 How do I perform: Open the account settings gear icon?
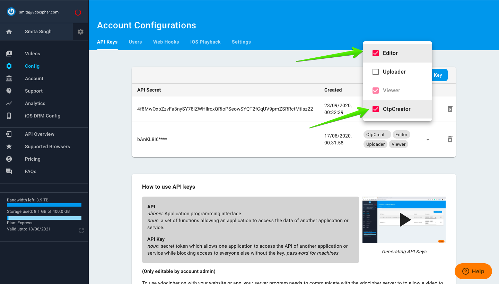click(x=81, y=31)
